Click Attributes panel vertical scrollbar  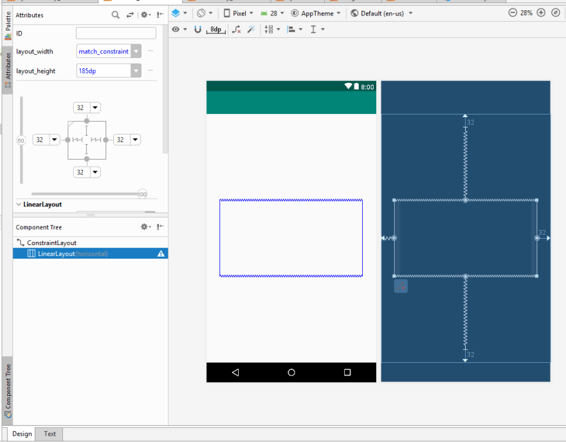(x=165, y=89)
